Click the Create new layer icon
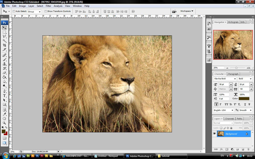 click(243, 149)
